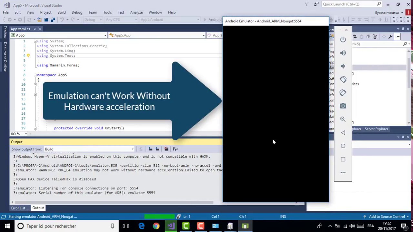Open Solution Explorer properties wrench
Screen dimensions: 413x232
(390, 37)
